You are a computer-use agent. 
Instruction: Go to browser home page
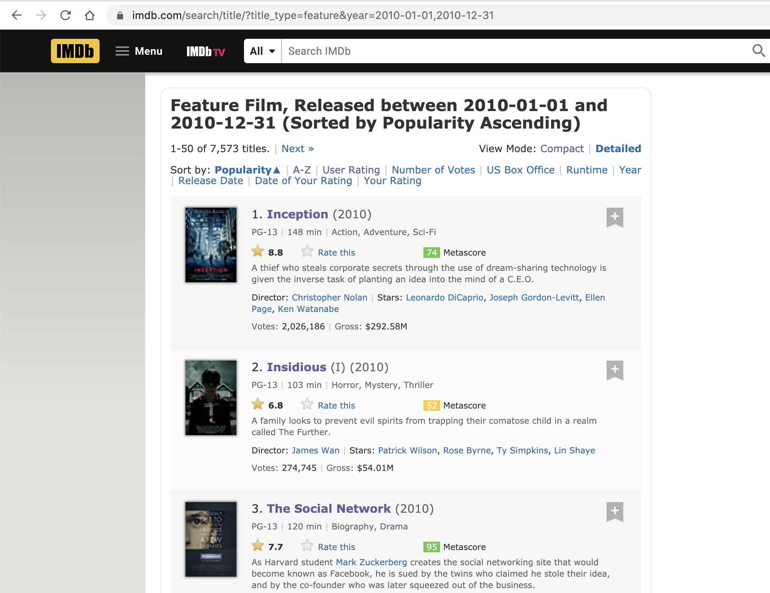90,15
